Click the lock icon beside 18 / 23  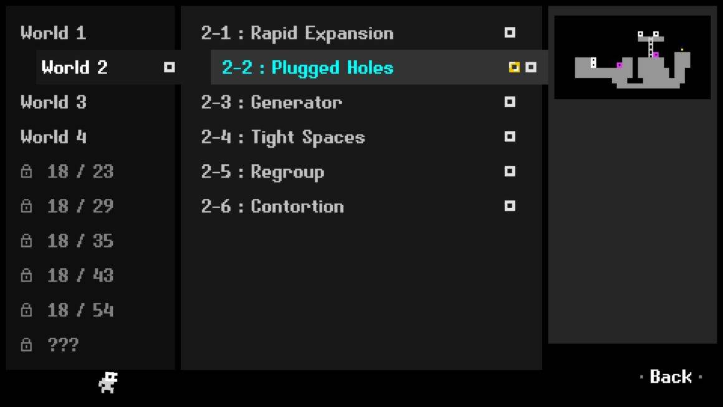[x=26, y=171]
